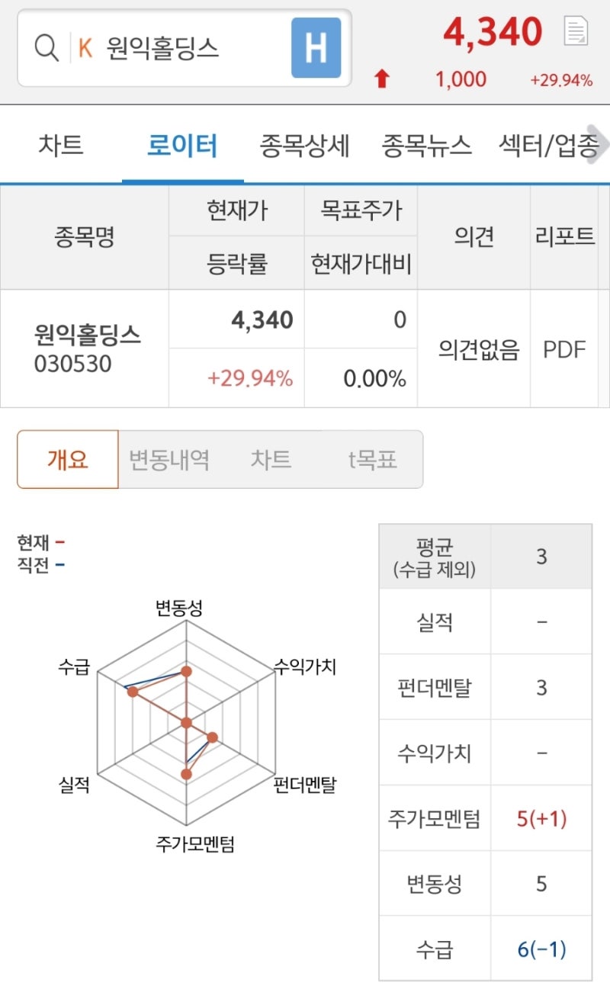Switch to the 변동내역 segment

pyautogui.click(x=169, y=459)
